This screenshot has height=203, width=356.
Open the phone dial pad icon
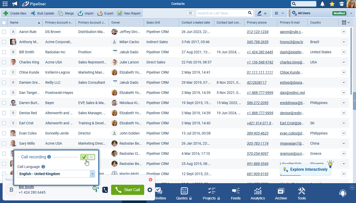coord(105,190)
